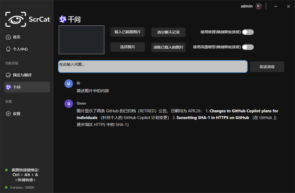295x193 pixels.
Task: Close the ScrCat window
Action: 288,6
